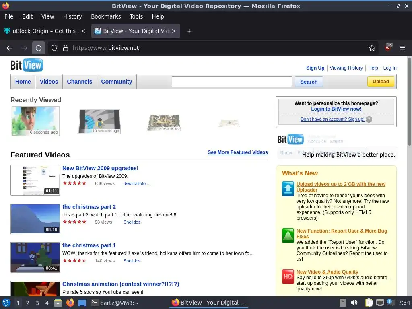Viewport: 412px width, 309px height.
Task: Click the yellow Upload button
Action: pos(381,81)
